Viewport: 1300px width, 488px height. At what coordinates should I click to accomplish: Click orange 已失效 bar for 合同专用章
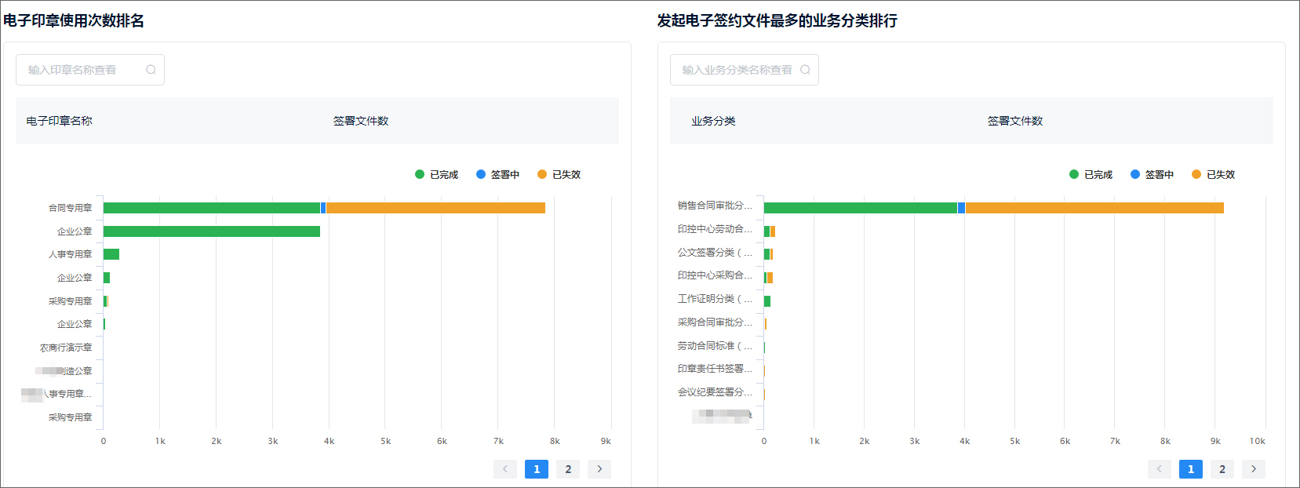pyautogui.click(x=435, y=208)
